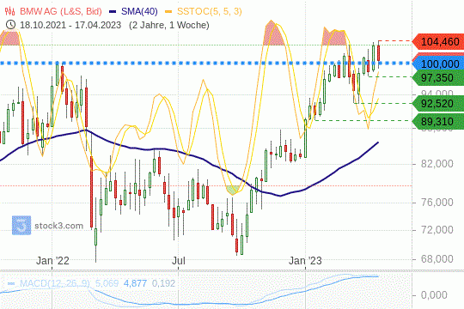Click the MACD value 4,877
Viewport: 464px width, 309px height.
(135, 283)
